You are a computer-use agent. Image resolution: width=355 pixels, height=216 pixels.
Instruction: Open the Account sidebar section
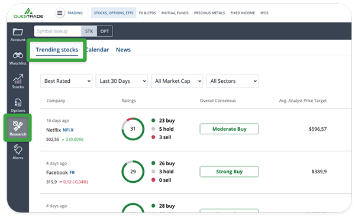point(18,35)
